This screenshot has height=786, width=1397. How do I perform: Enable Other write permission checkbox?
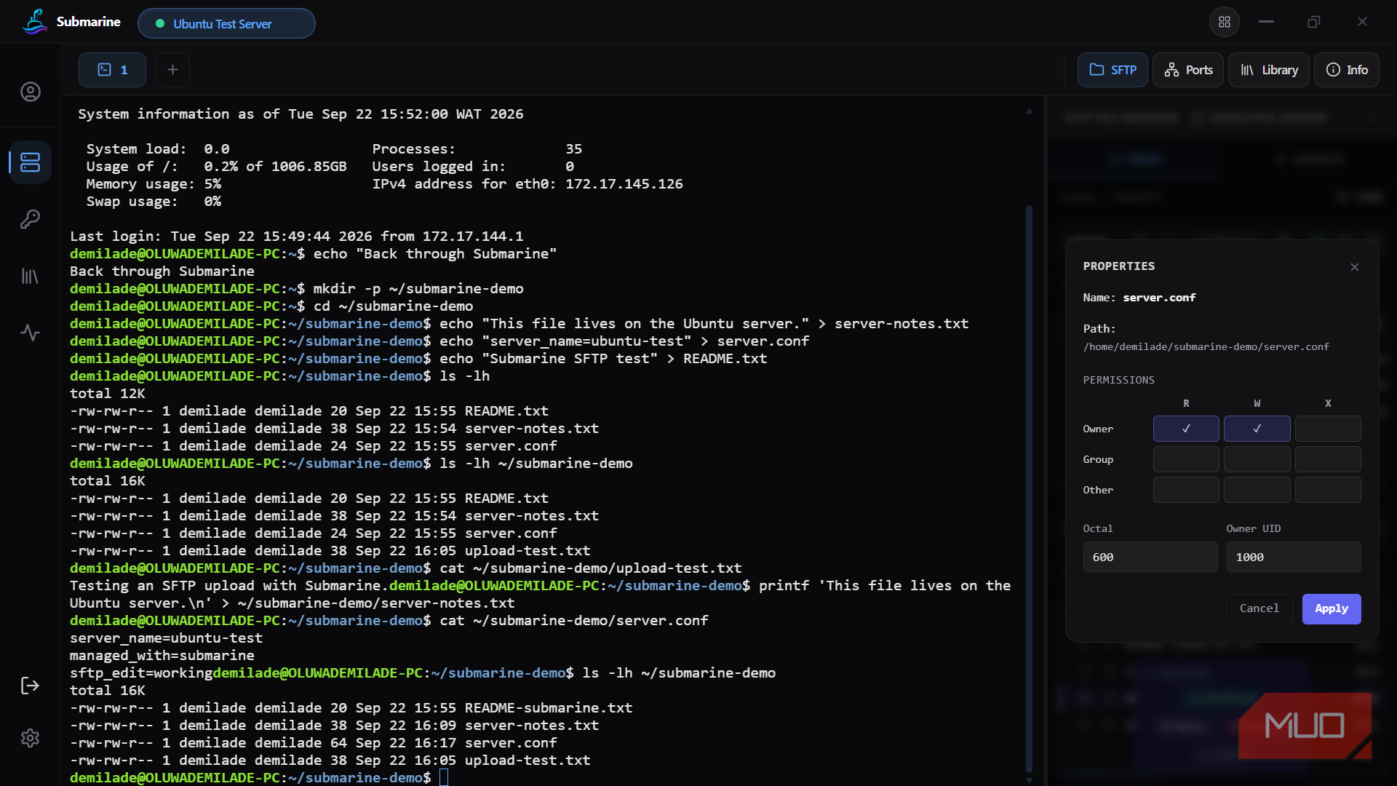click(1257, 490)
